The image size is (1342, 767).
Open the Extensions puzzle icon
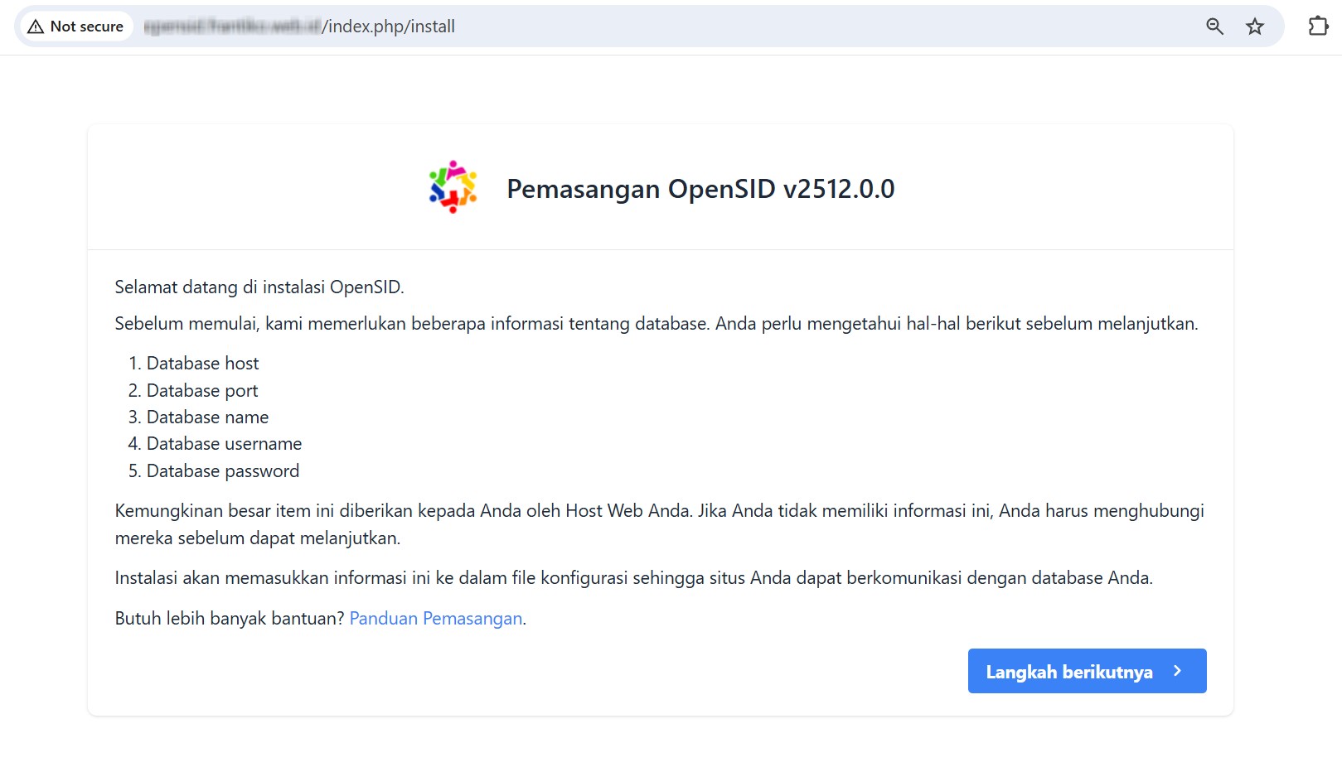[1317, 27]
